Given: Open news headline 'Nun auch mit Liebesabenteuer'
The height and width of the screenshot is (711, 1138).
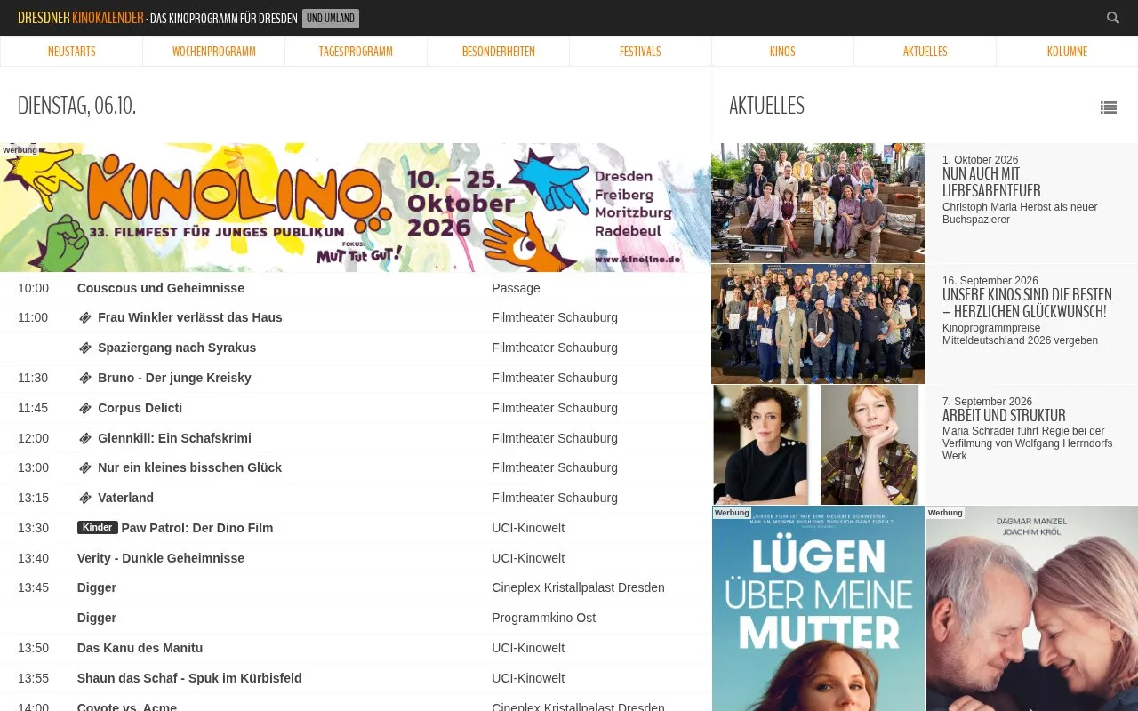Looking at the screenshot, I should tap(991, 182).
